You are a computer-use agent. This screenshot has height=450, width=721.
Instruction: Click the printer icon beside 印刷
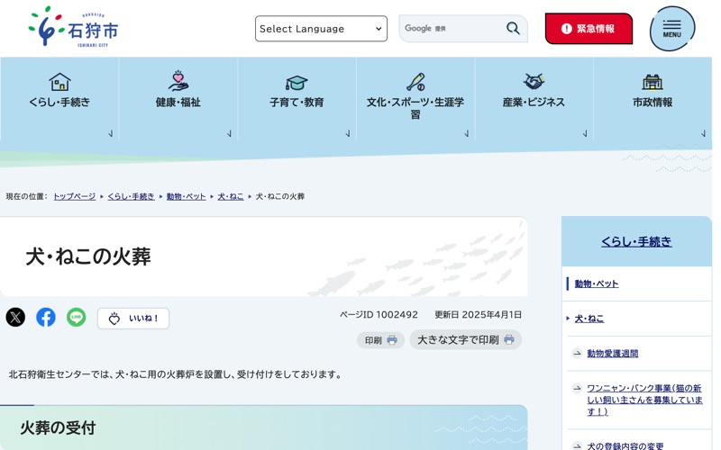[x=392, y=340]
